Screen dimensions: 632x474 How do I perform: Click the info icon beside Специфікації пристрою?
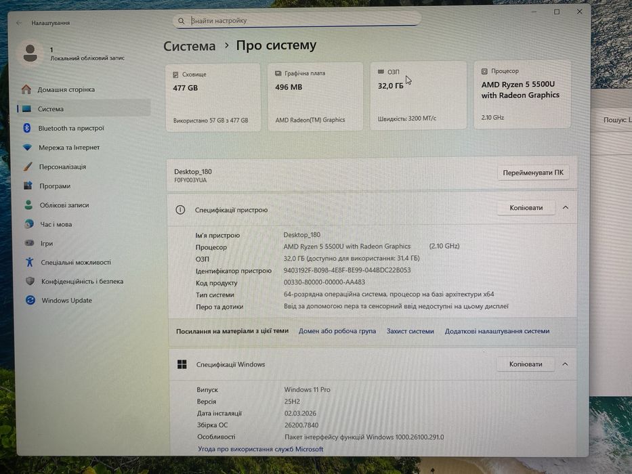tap(180, 210)
